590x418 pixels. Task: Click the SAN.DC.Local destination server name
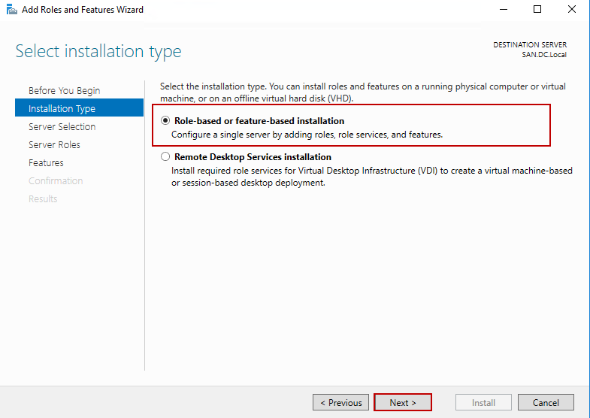tap(544, 55)
